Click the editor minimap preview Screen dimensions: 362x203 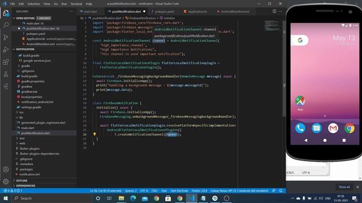(x=272, y=25)
